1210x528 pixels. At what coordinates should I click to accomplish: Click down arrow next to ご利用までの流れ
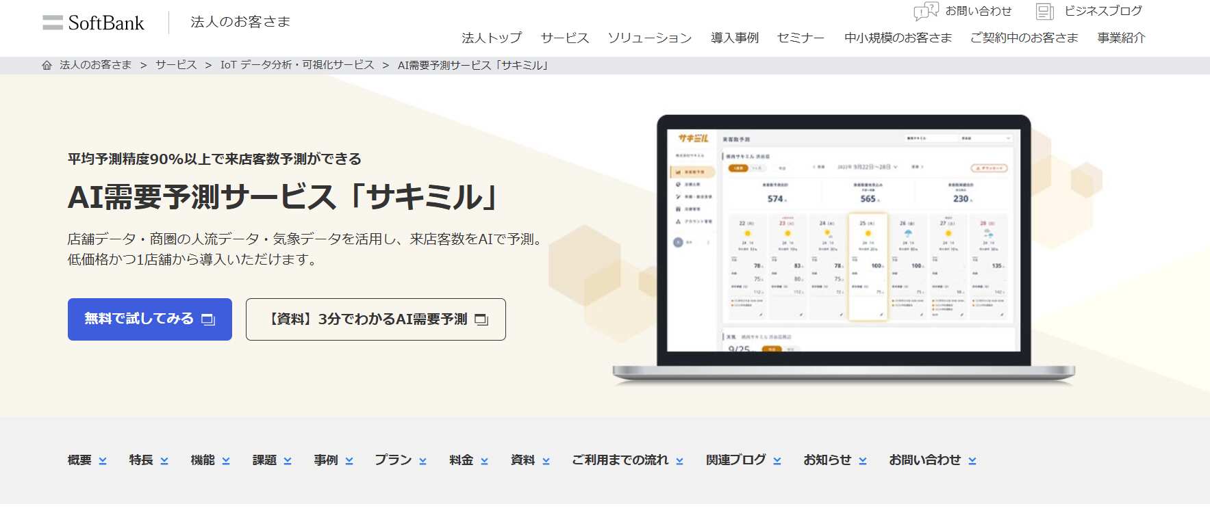click(x=679, y=461)
